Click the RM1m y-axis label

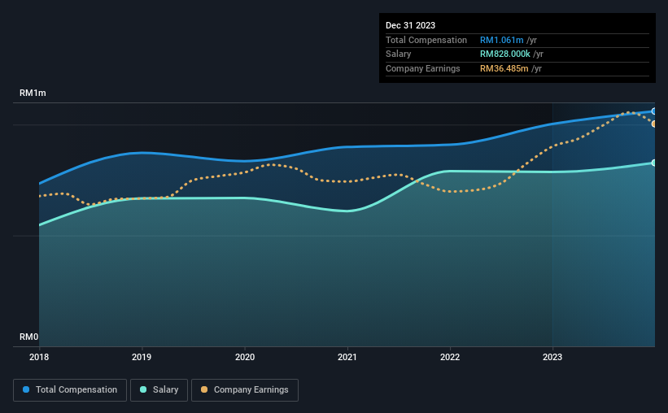[33, 93]
